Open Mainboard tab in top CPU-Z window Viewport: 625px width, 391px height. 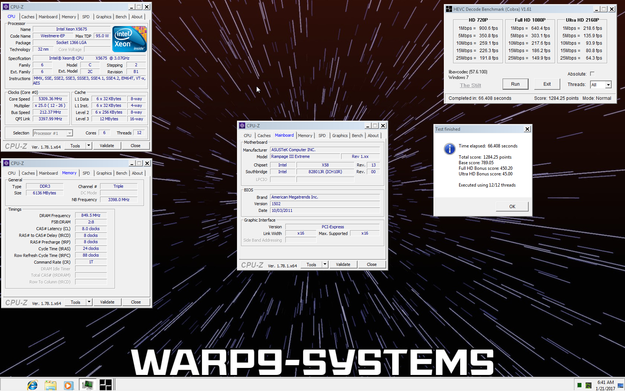click(x=48, y=17)
